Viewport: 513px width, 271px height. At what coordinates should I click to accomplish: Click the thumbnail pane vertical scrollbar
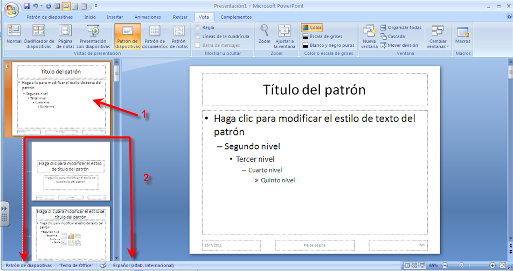(116, 160)
